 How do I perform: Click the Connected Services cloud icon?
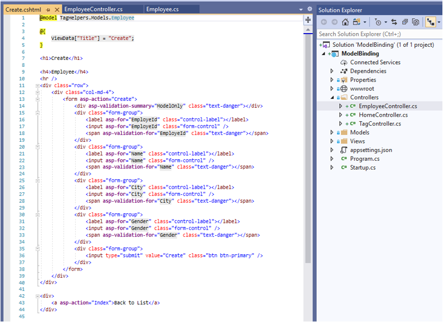[344, 63]
